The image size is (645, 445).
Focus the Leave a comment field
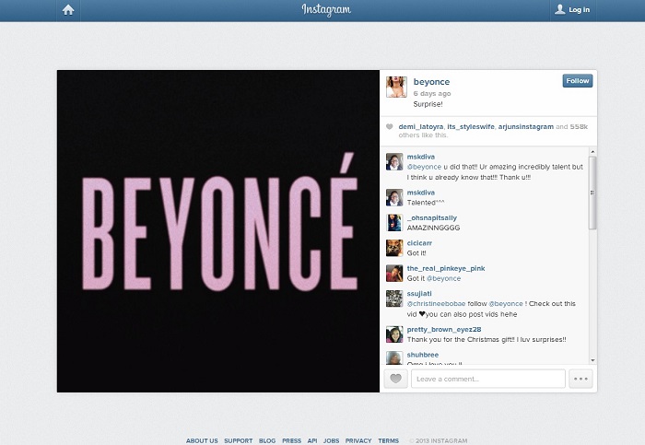click(488, 379)
